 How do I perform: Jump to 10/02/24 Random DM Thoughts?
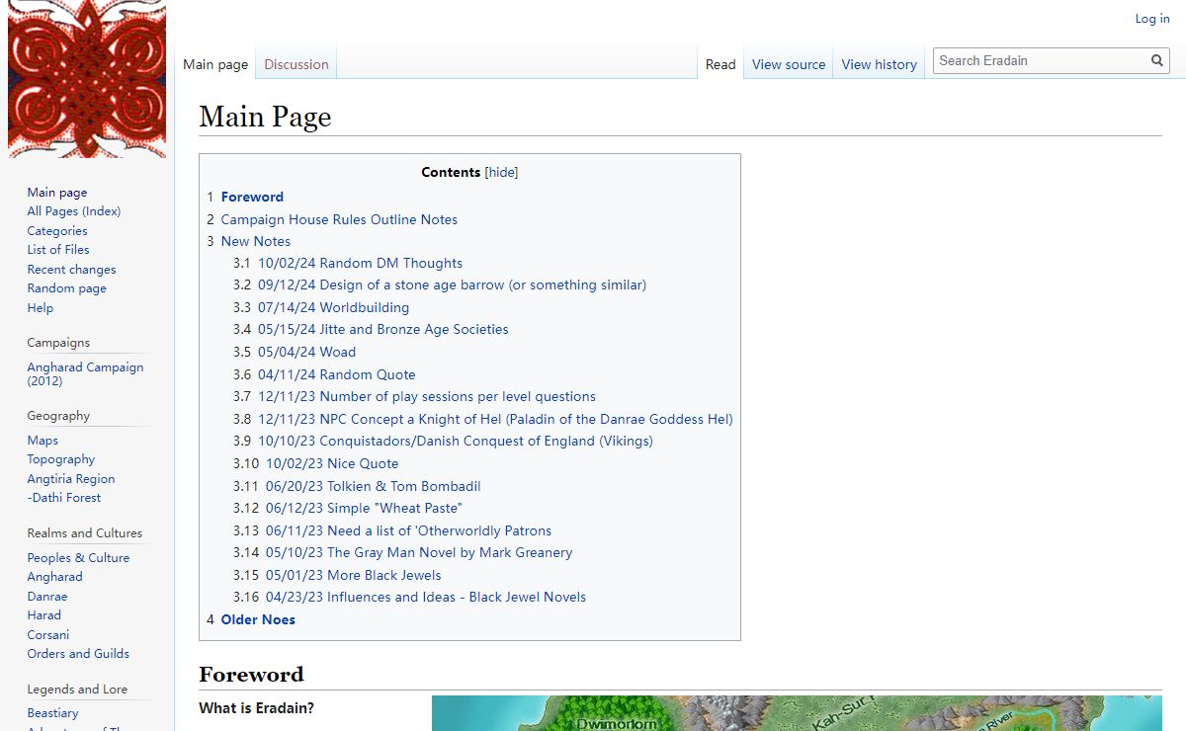(x=360, y=263)
